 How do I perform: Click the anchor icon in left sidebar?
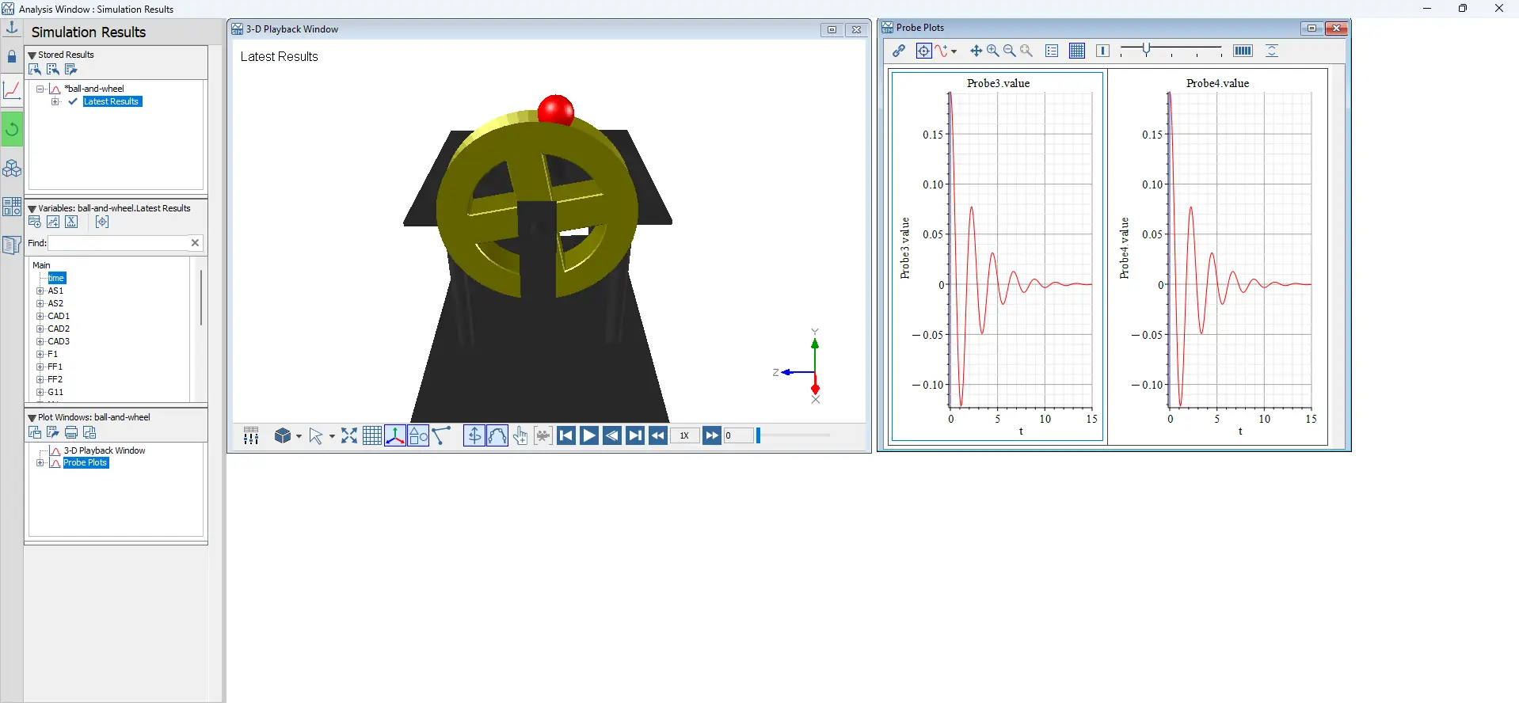[12, 28]
